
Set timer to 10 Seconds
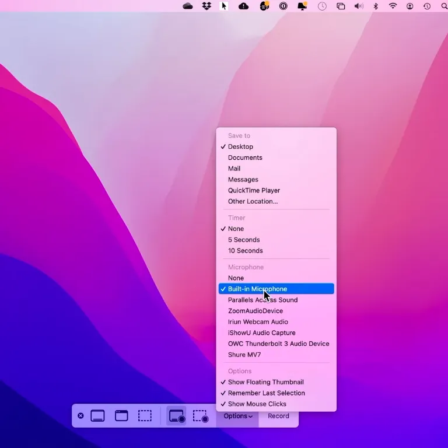(276, 251)
